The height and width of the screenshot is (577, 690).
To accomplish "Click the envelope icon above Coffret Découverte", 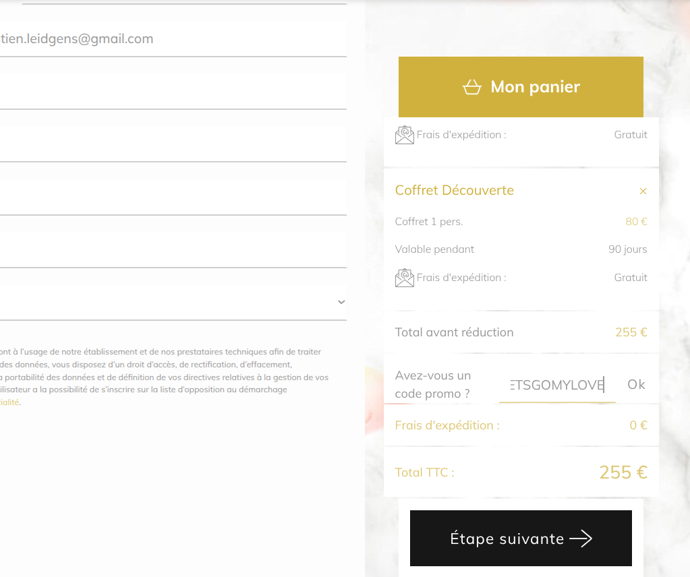I will pyautogui.click(x=404, y=135).
